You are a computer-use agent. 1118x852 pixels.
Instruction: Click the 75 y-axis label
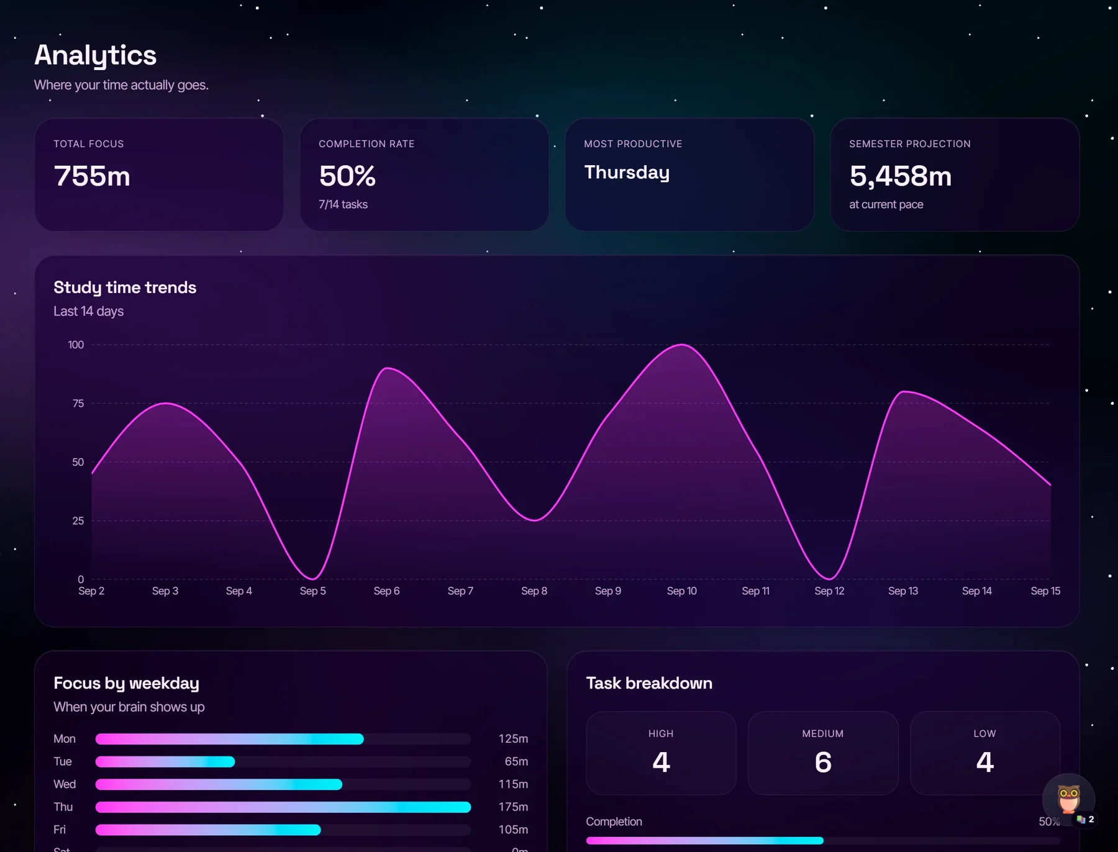[x=78, y=404]
